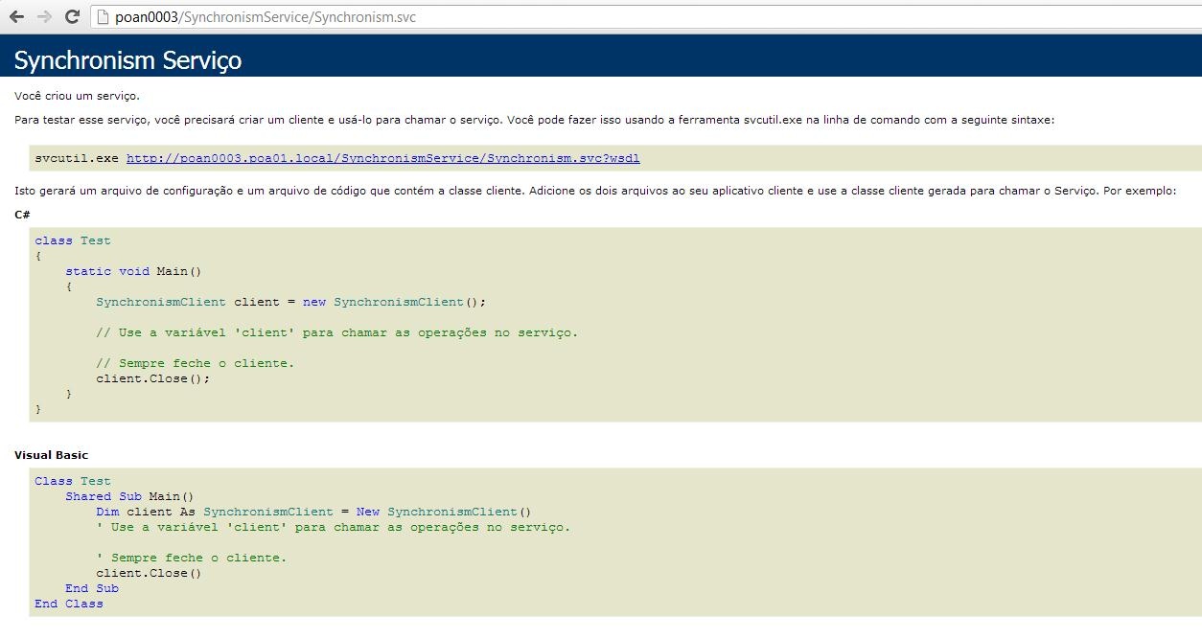Click the lowercase 'class Test' line in C# code

73,240
